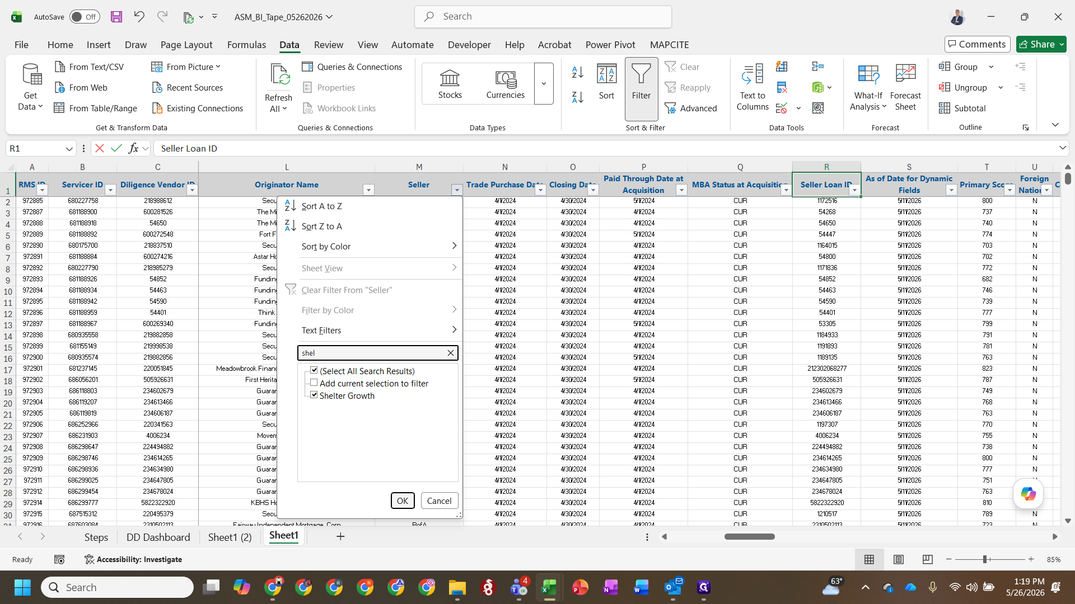Image resolution: width=1075 pixels, height=604 pixels.
Task: Sort descending Z to A ribbon icon
Action: (578, 97)
